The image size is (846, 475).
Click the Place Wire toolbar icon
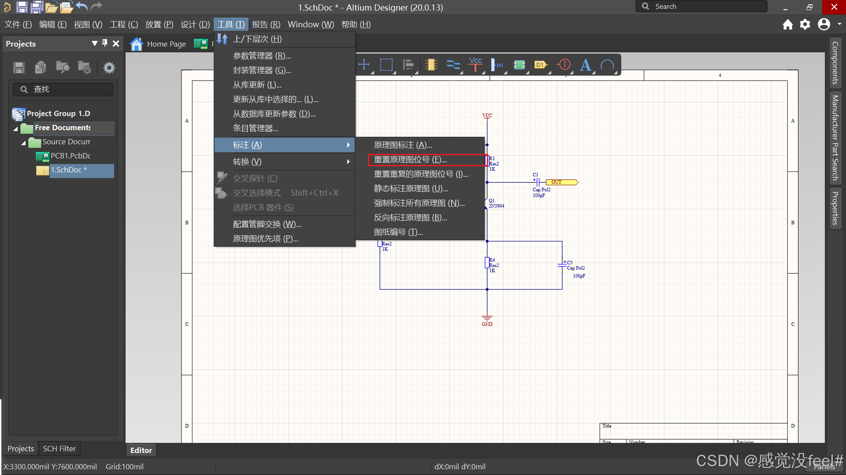click(x=453, y=65)
